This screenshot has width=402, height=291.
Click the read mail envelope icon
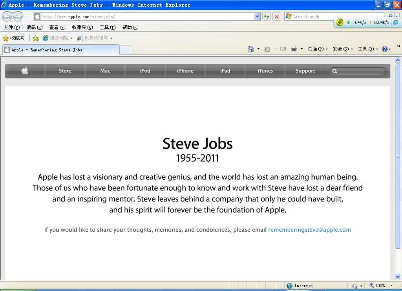[283, 49]
